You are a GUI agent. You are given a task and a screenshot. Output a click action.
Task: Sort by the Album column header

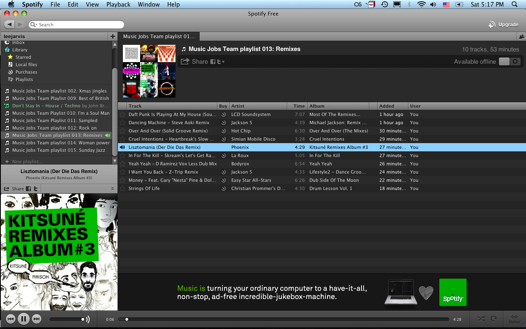click(338, 106)
